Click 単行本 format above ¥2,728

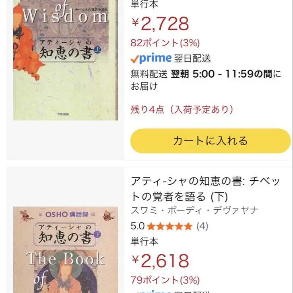tap(144, 5)
